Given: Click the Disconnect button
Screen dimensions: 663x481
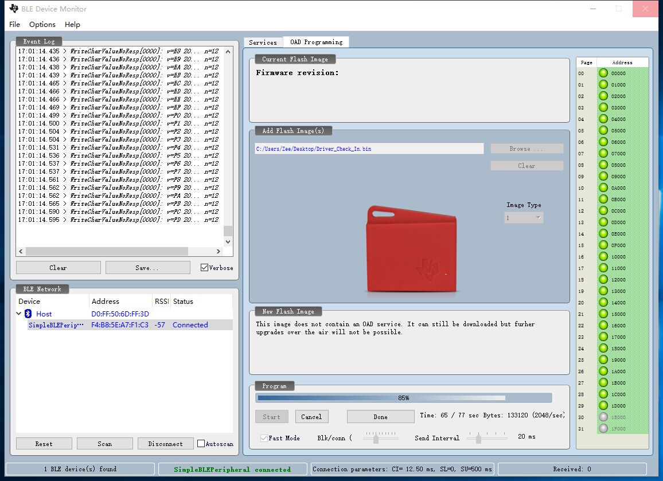Looking at the screenshot, I should click(x=166, y=443).
